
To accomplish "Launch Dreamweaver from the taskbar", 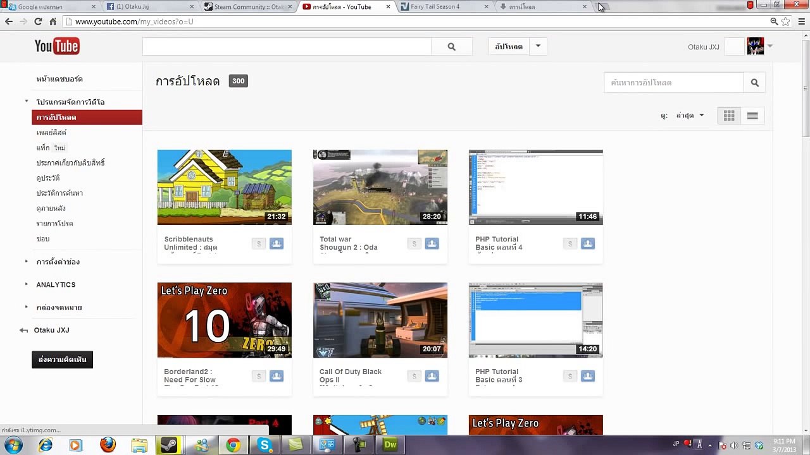I will (x=390, y=445).
